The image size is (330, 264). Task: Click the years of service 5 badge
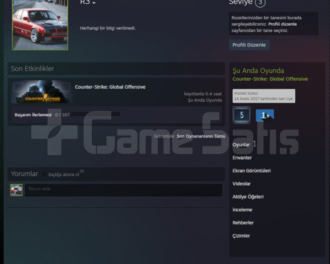[241, 115]
